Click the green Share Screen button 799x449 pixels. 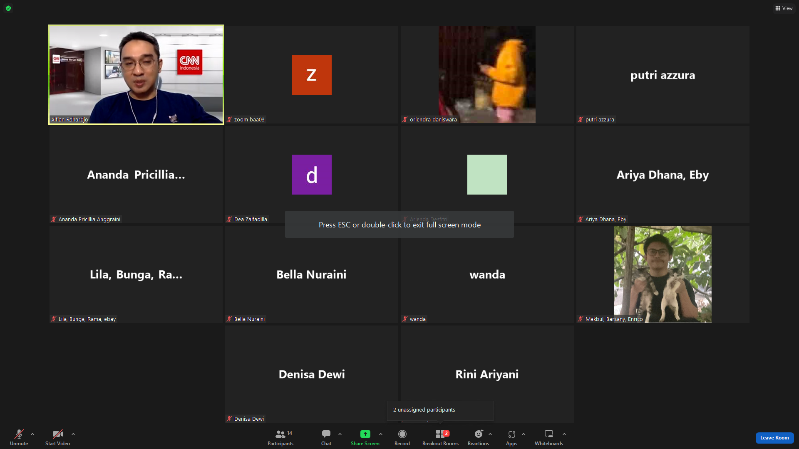(365, 437)
